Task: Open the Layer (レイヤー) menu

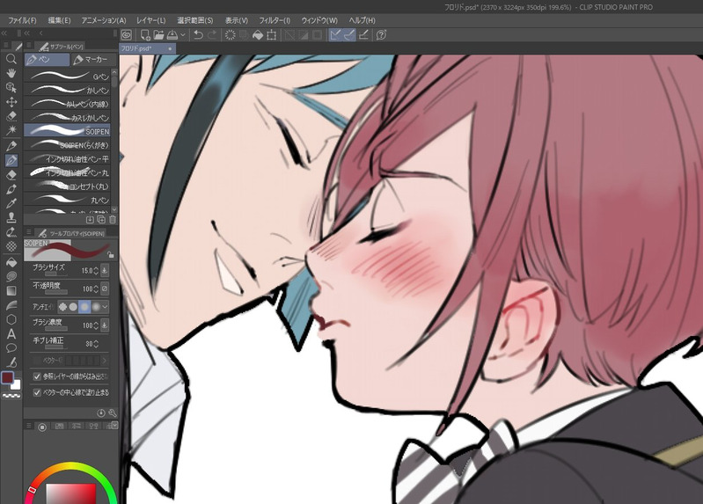Action: point(151,20)
